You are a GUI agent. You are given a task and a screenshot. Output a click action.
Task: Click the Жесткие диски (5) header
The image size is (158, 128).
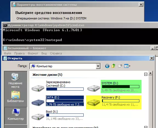click(47, 75)
